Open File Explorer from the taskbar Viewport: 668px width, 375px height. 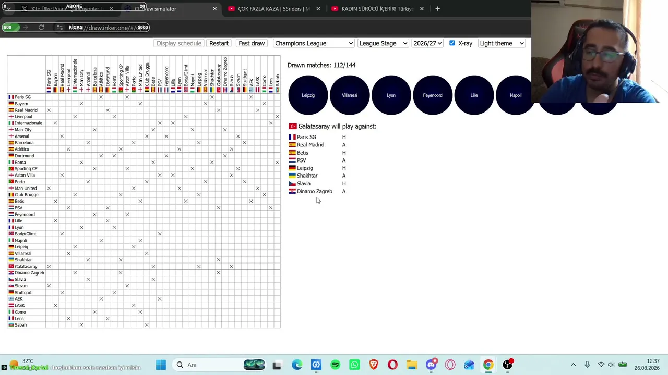[412, 365]
